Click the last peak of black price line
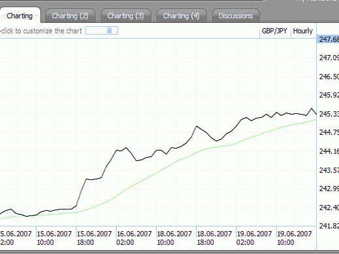Image resolution: width=339 pixels, height=254 pixels. [x=312, y=109]
